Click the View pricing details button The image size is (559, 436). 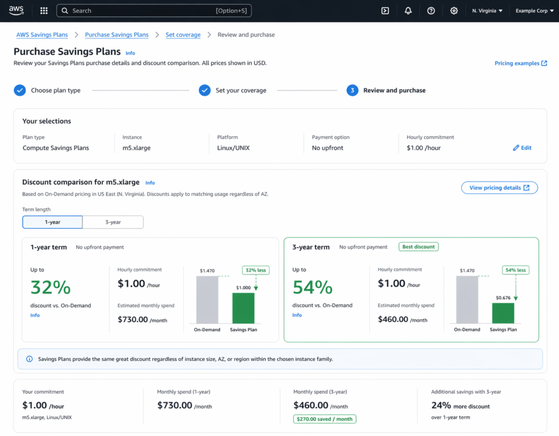pos(499,187)
